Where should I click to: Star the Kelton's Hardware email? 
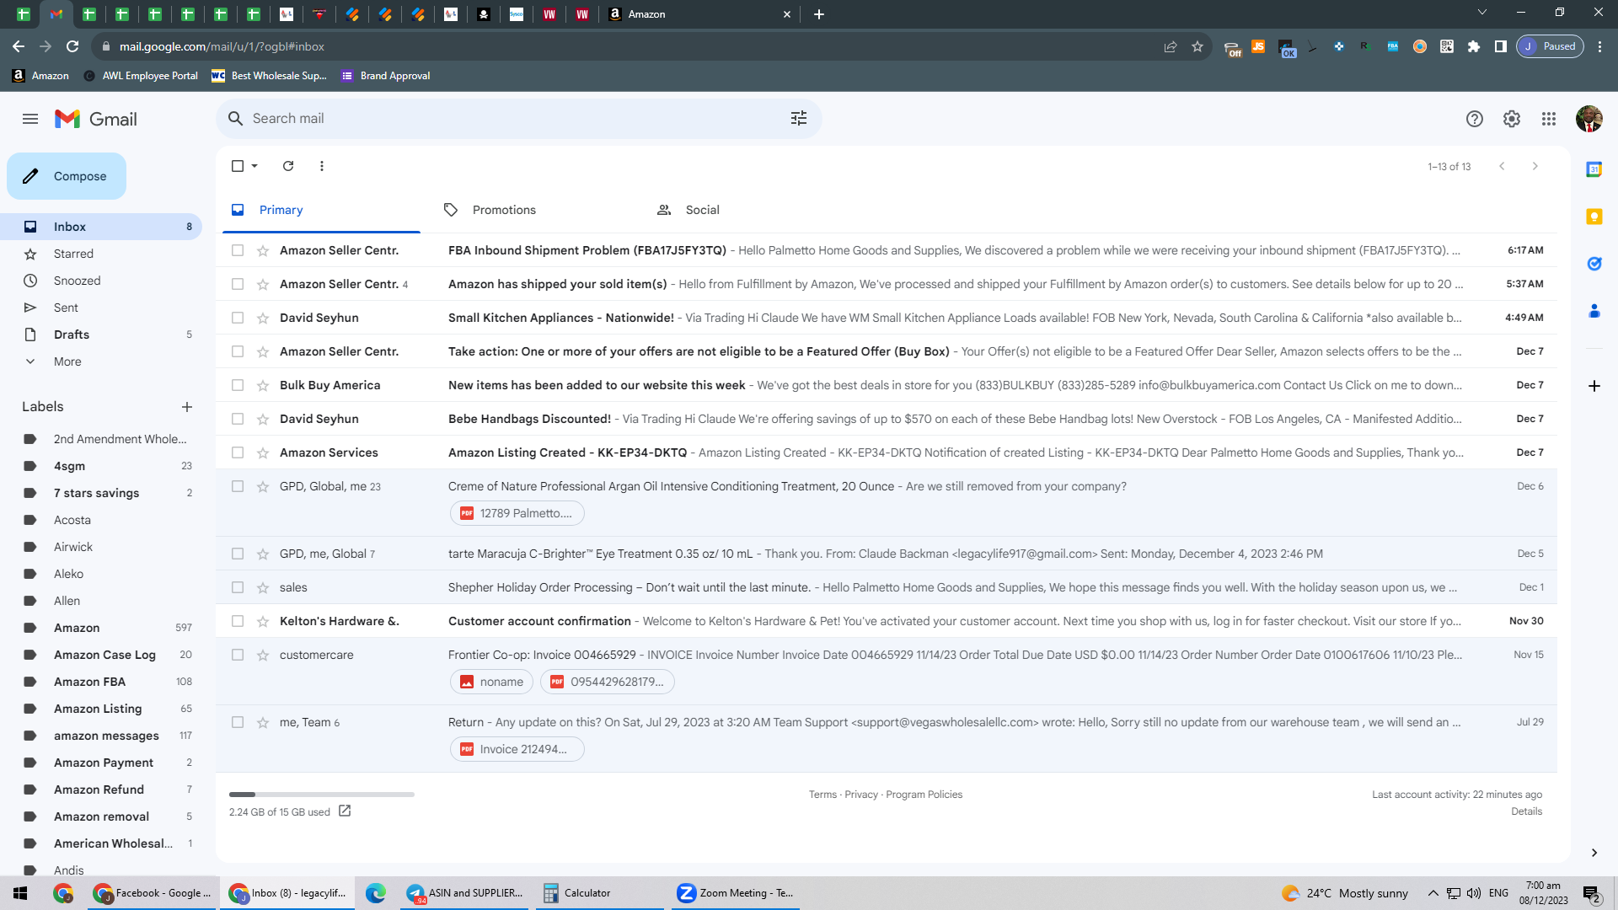tap(263, 621)
